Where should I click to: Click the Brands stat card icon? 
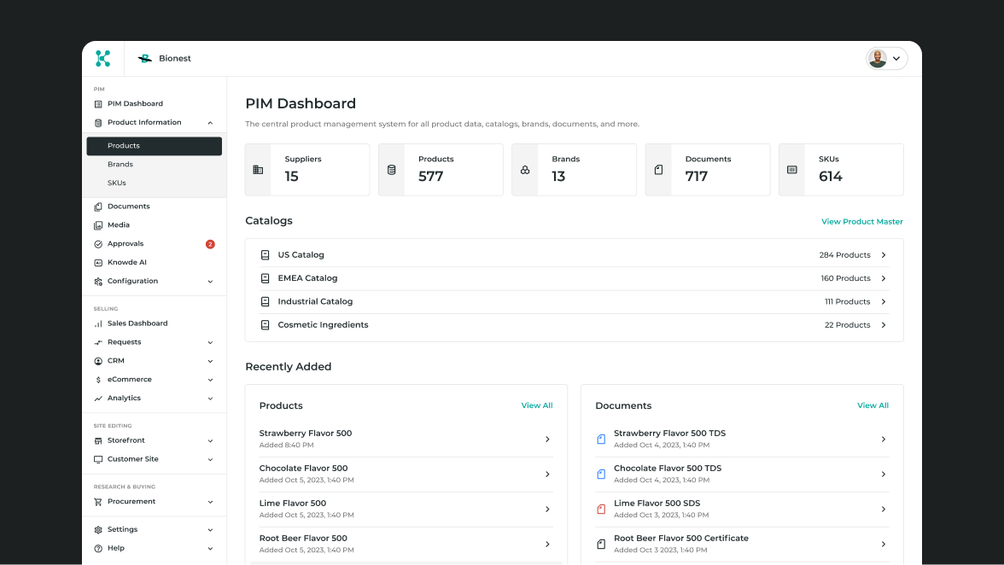click(525, 170)
